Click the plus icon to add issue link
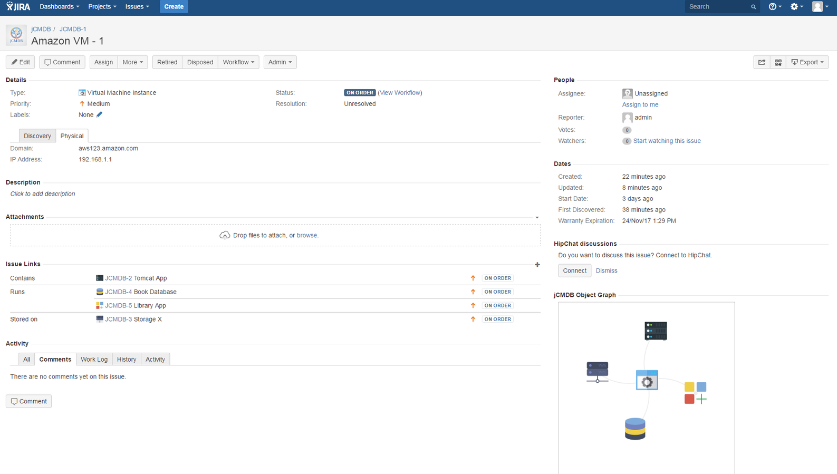837x474 pixels. 537,265
